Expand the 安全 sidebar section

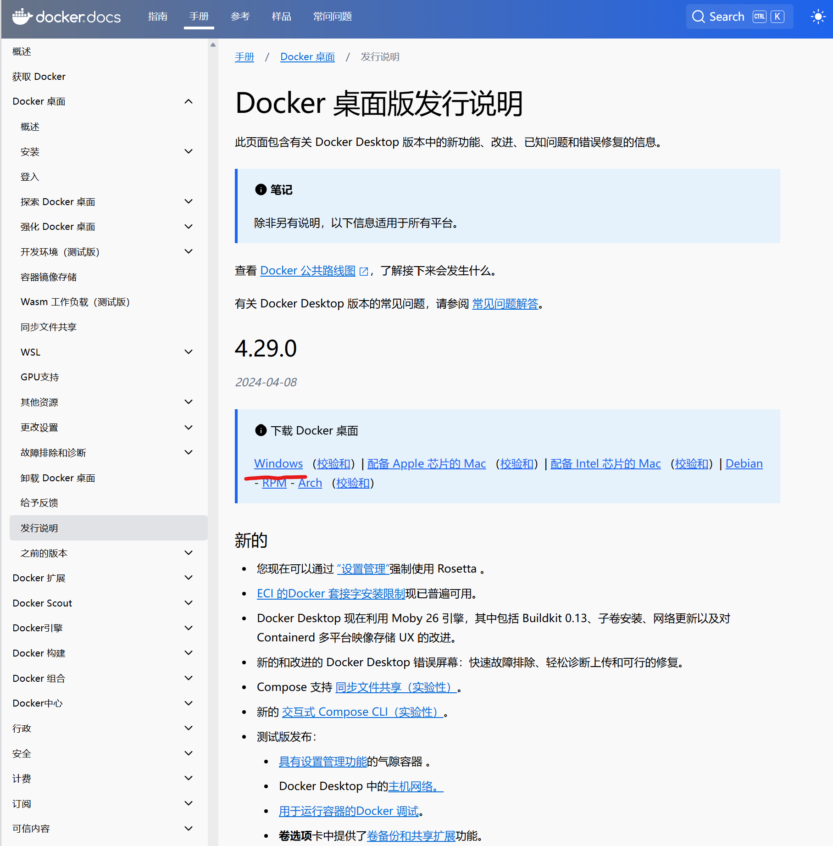point(189,753)
